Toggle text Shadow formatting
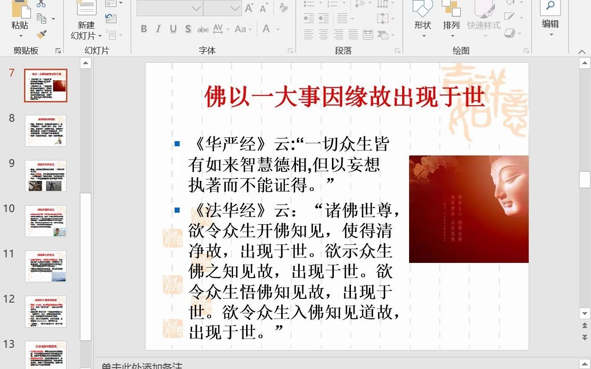Screen dimensions: 591x369 [x=188, y=29]
